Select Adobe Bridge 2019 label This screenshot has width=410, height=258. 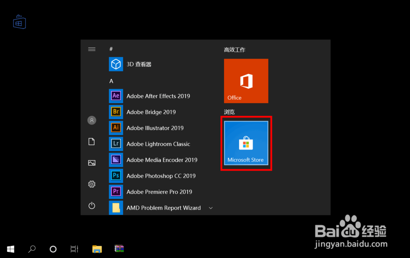click(x=151, y=112)
